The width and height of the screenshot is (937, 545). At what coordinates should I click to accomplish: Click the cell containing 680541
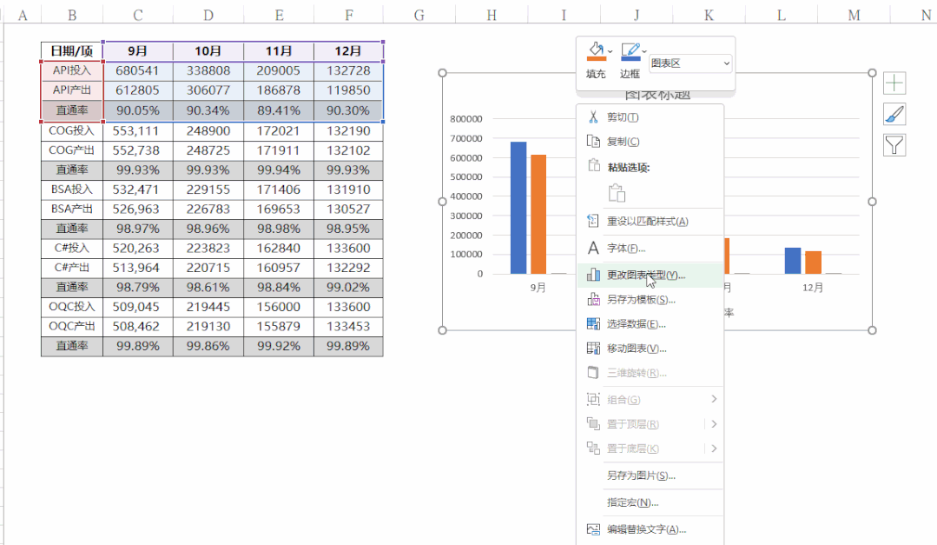(138, 70)
